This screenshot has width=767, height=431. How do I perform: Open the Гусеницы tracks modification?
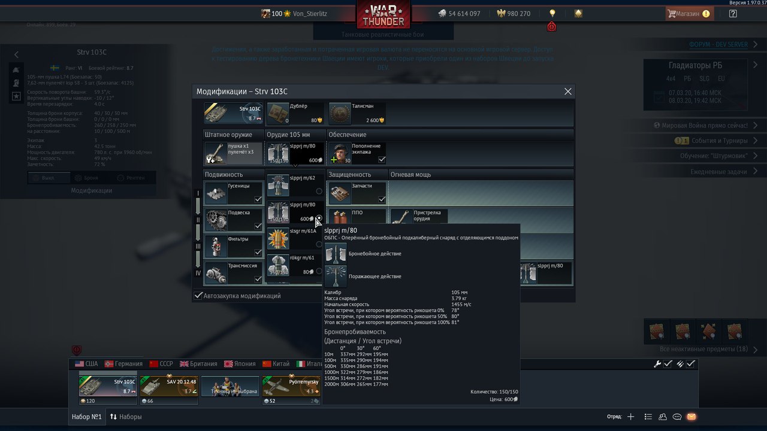click(234, 193)
